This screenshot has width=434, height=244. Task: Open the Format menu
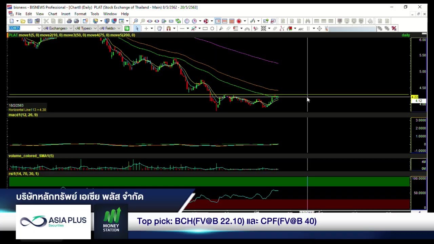[x=80, y=14]
